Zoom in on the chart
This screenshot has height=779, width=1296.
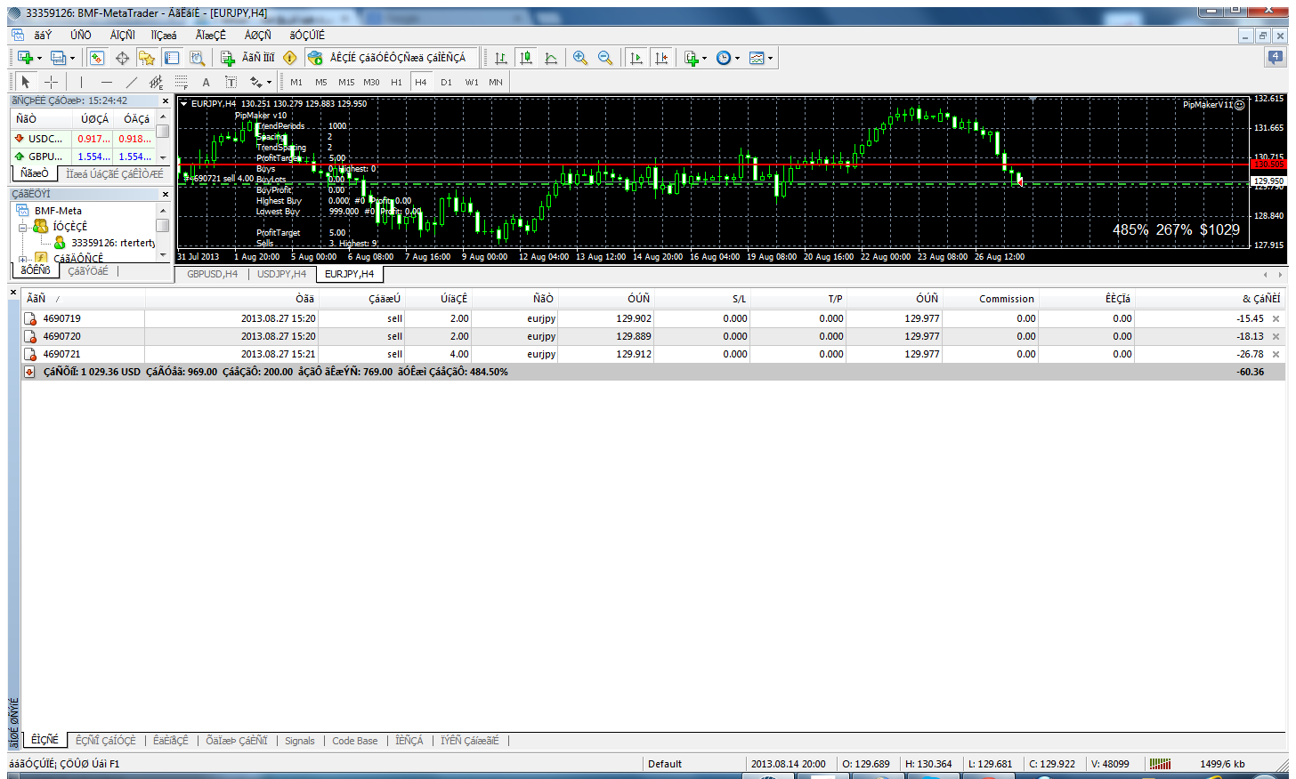(x=580, y=58)
